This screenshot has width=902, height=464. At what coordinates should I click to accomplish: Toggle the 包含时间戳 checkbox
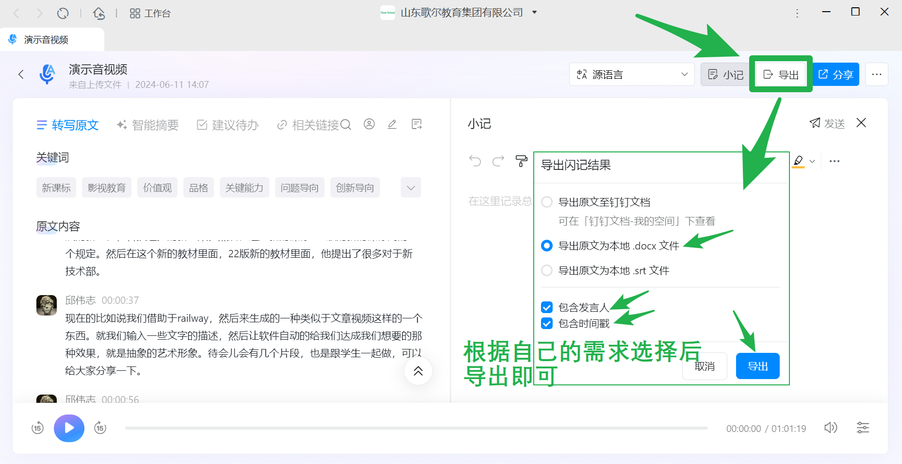point(547,323)
